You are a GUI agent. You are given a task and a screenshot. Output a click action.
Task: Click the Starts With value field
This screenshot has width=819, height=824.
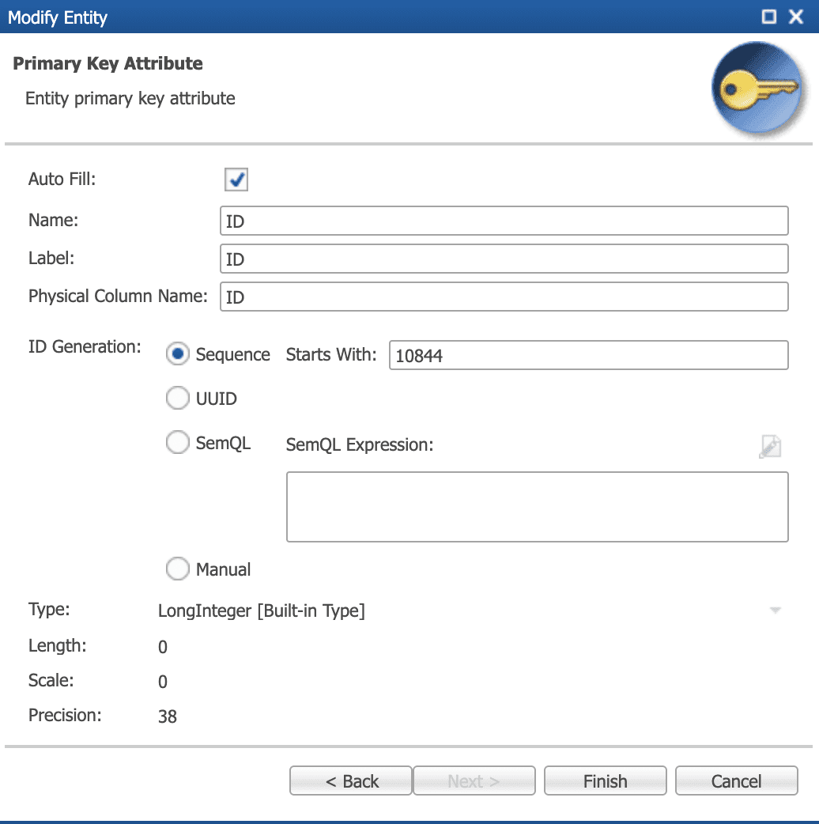coord(588,355)
